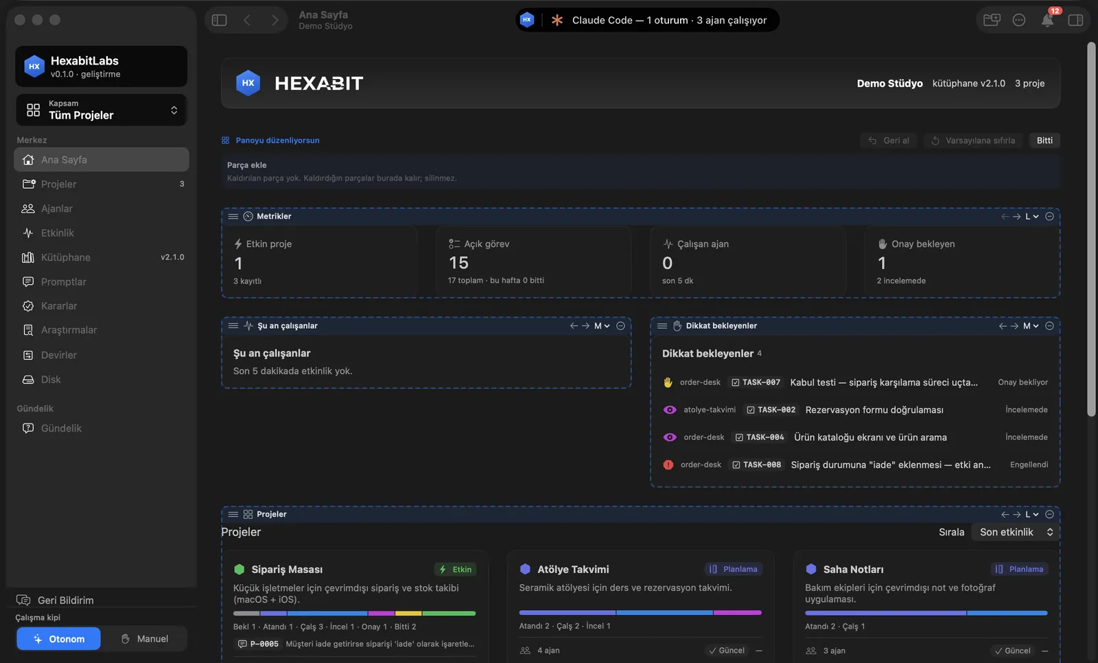Remove the Projeler widget with the minus icon
The width and height of the screenshot is (1098, 663).
(1049, 514)
